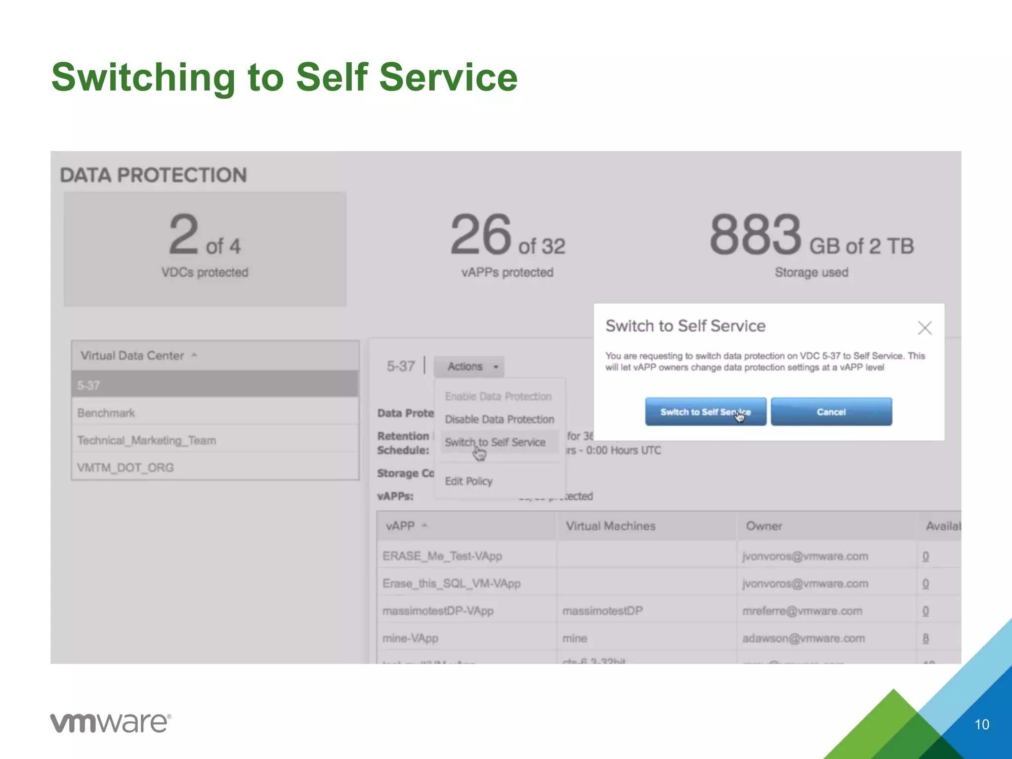Image resolution: width=1012 pixels, height=759 pixels.
Task: Click owner mreferre@vmware.com
Action: coord(802,611)
